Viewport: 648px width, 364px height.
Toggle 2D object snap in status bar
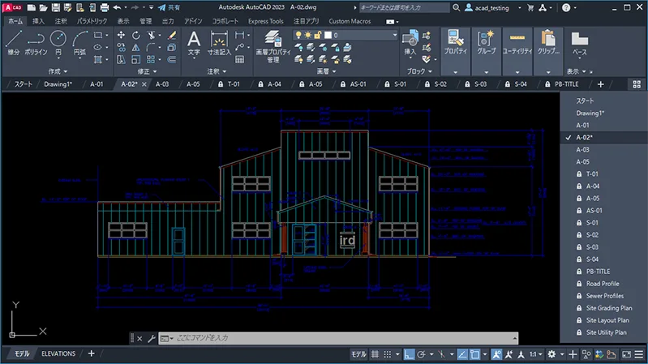pyautogui.click(x=474, y=354)
